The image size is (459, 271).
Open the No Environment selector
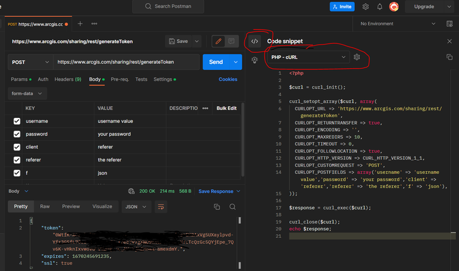pos(398,23)
